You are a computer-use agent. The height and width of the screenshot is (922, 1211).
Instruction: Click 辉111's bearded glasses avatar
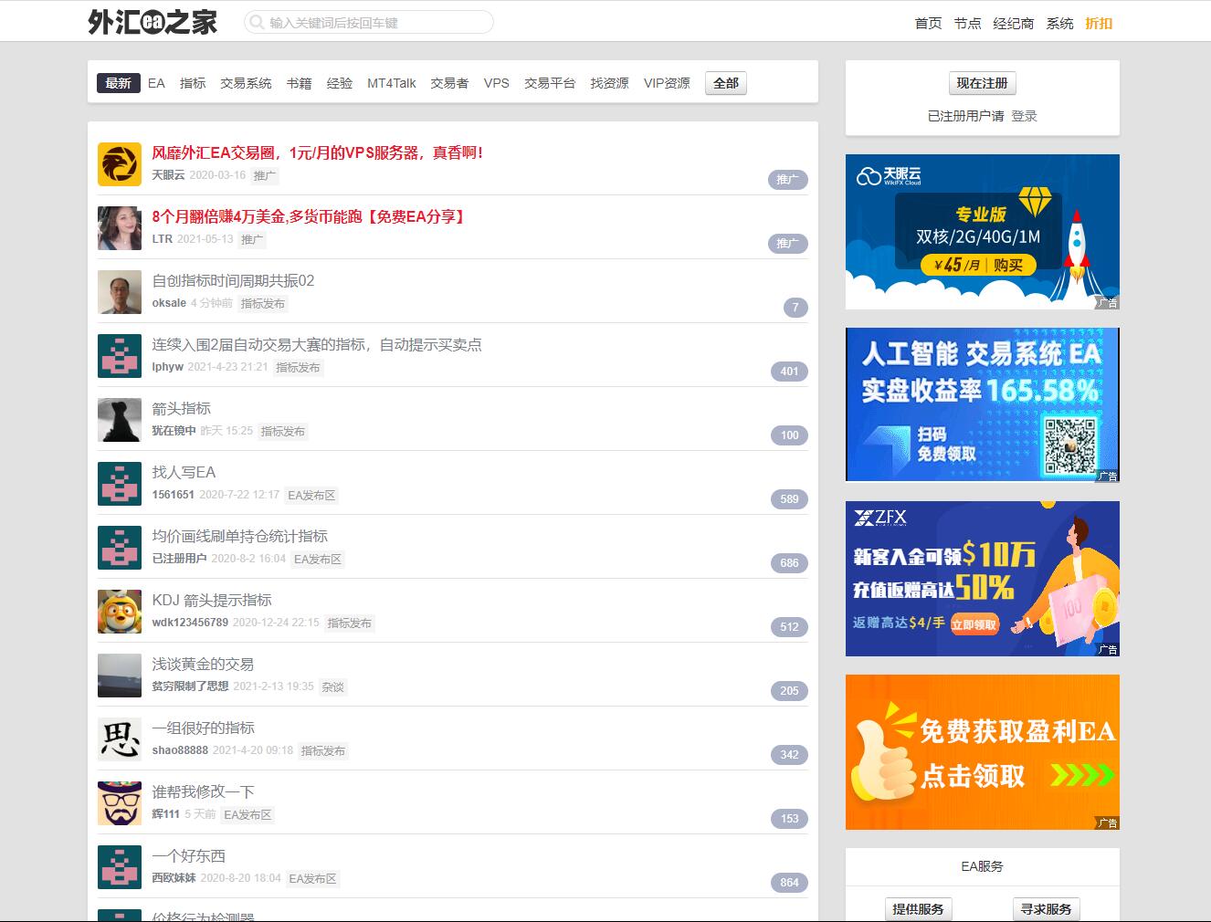point(120,803)
